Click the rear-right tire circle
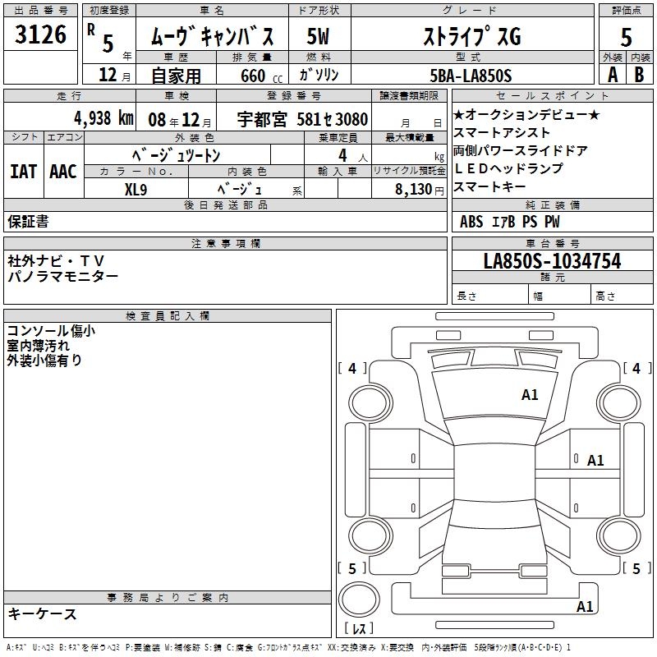 point(619,536)
